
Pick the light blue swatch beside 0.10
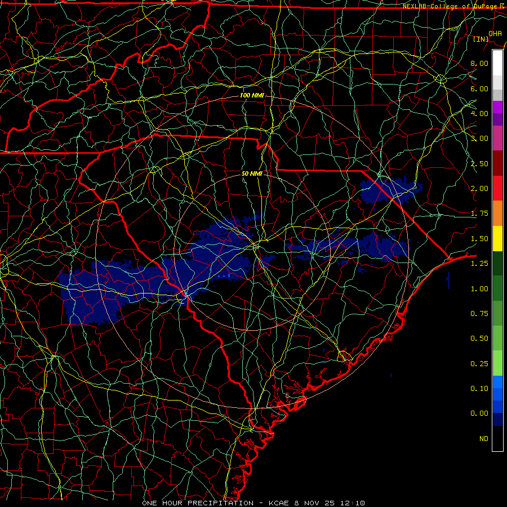(x=497, y=382)
